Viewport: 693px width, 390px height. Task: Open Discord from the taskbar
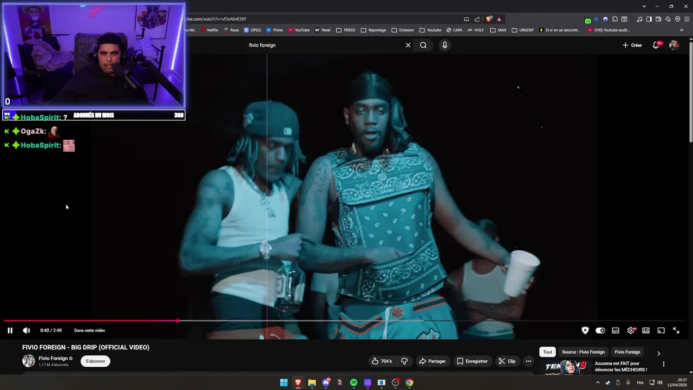[326, 383]
